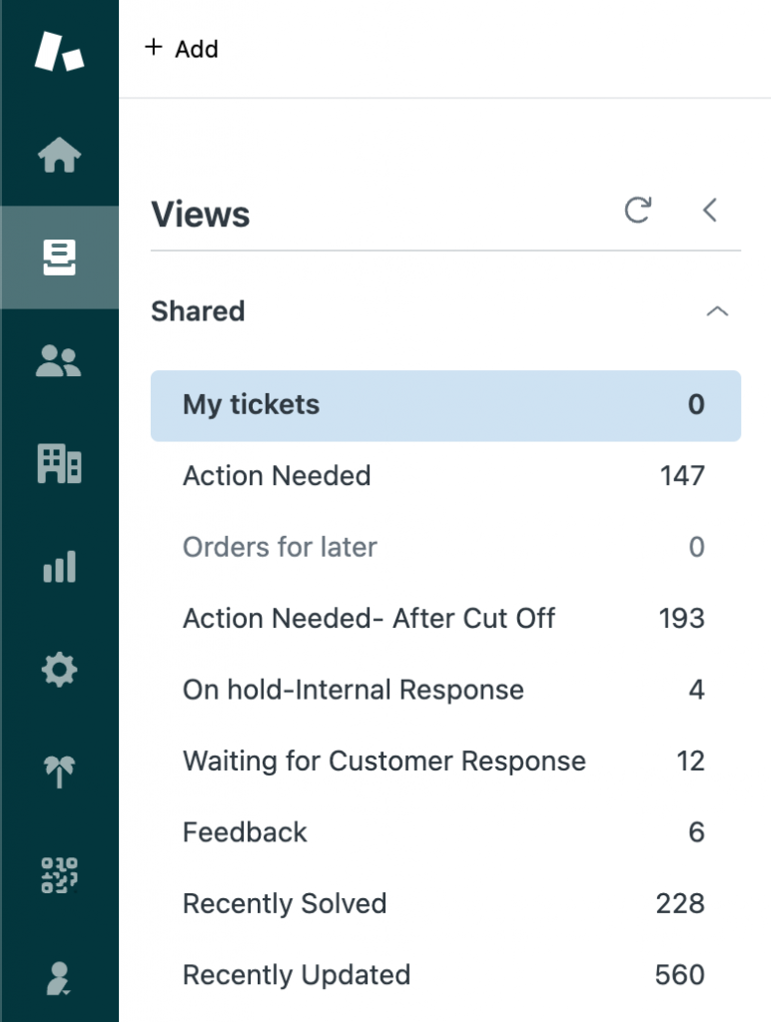Open the Views tickets icon in sidebar

(x=59, y=258)
